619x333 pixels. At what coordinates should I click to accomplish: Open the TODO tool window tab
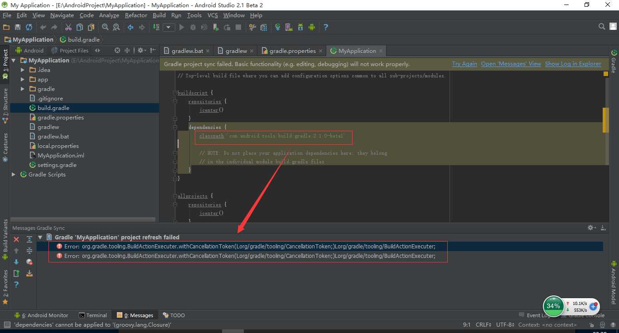174,315
